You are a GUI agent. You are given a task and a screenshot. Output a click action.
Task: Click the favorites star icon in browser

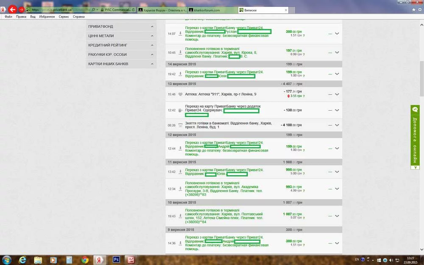tap(414, 10)
